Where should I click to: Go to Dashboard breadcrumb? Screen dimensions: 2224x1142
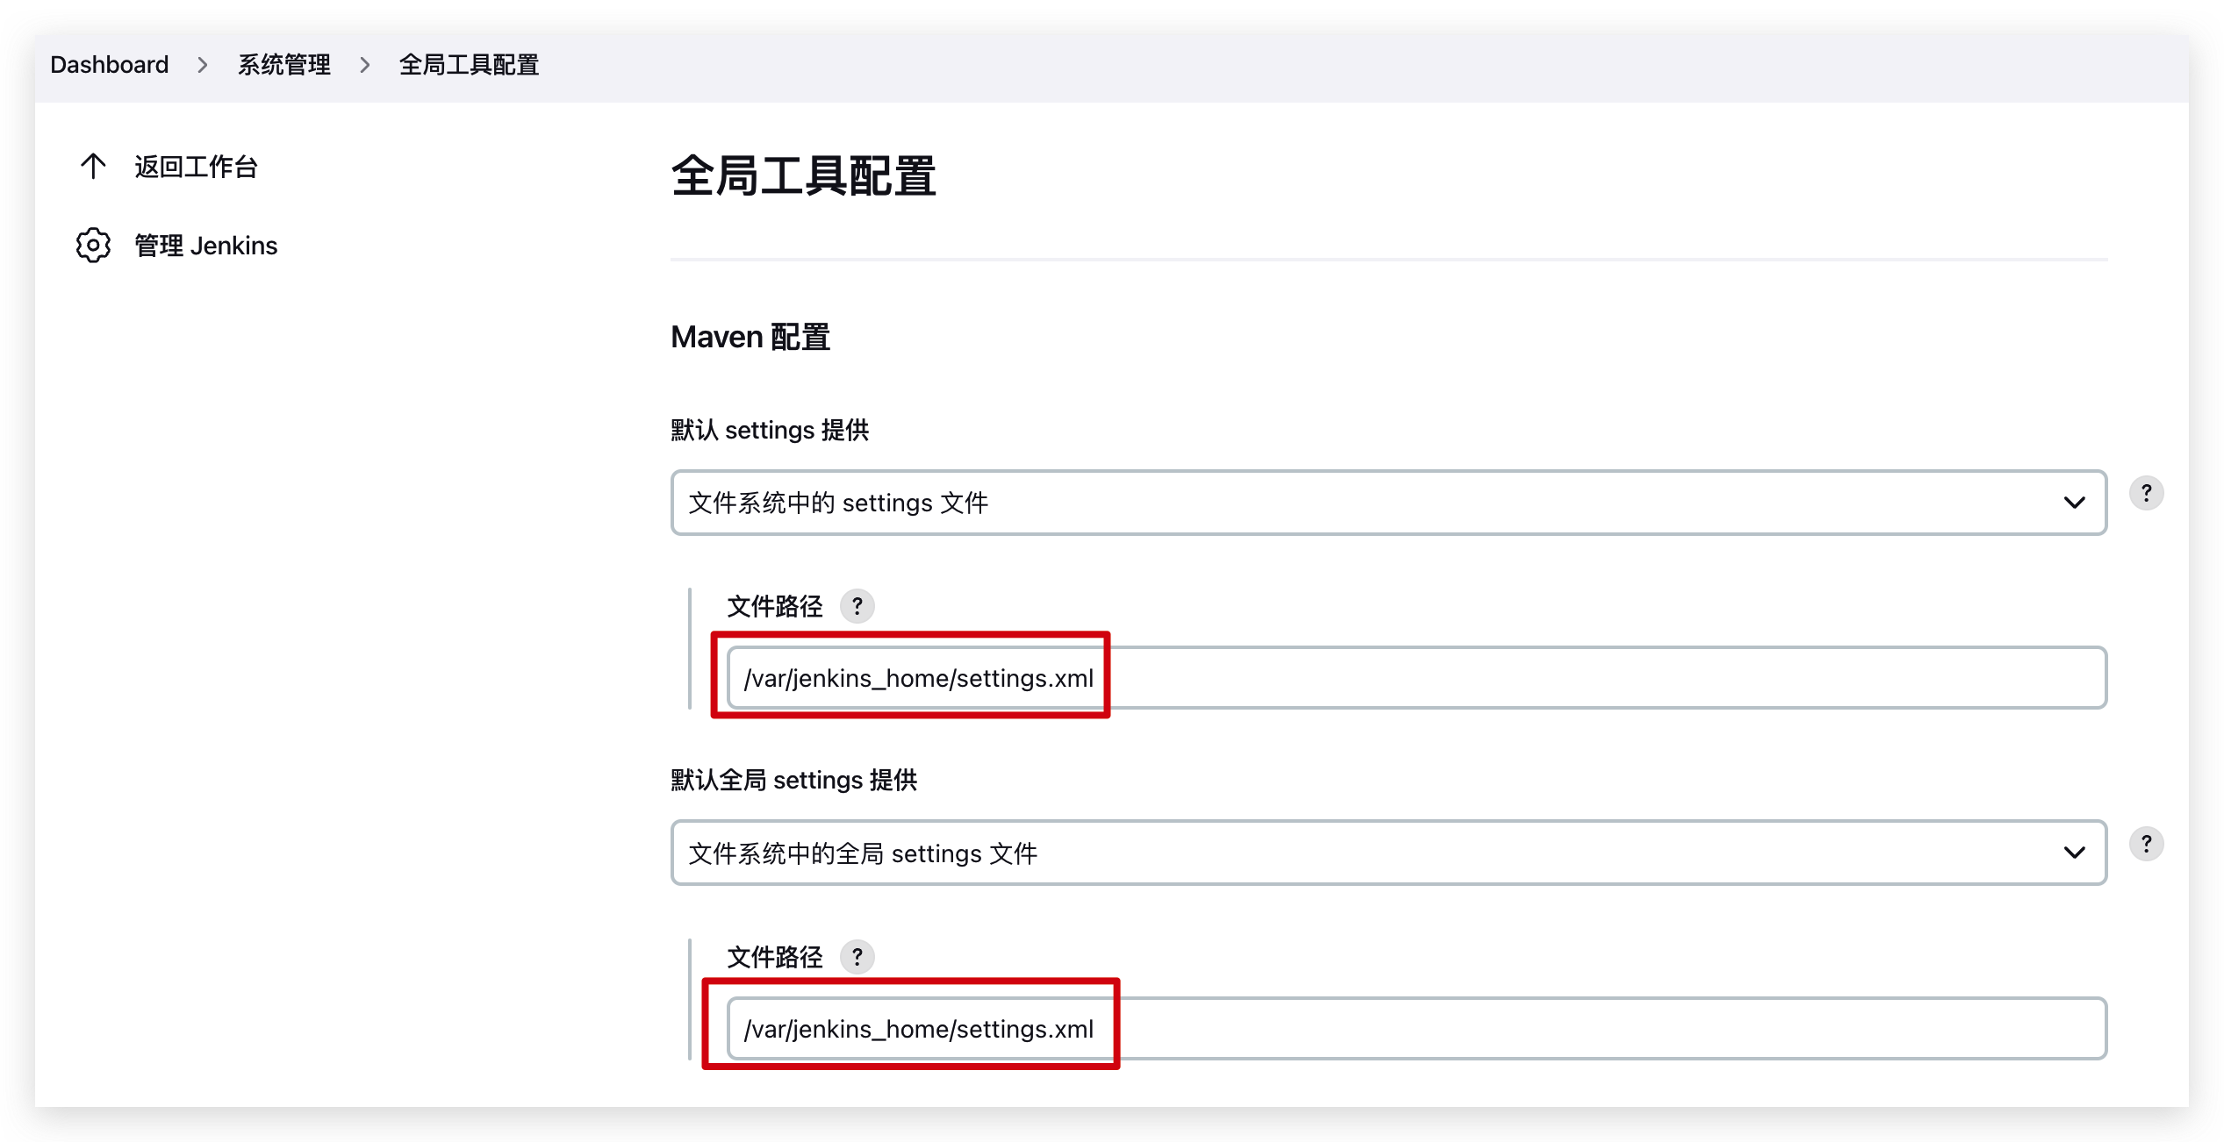pos(110,65)
